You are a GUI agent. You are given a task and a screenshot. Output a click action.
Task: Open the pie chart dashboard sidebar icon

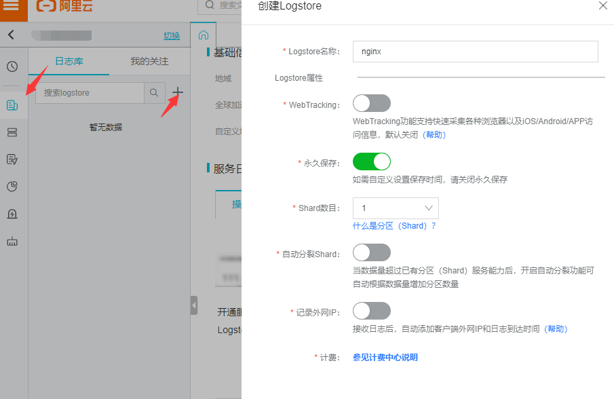click(12, 187)
